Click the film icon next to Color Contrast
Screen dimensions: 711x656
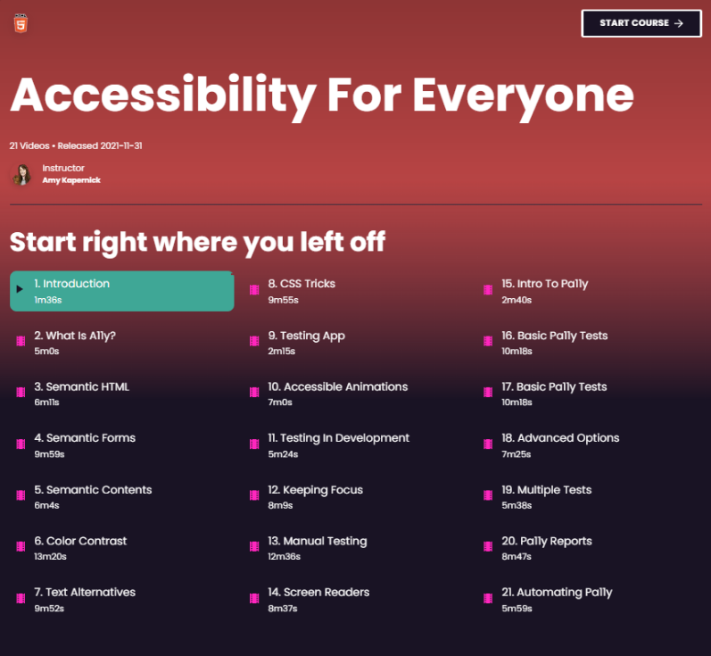(x=20, y=546)
